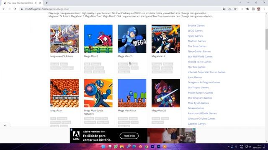This screenshot has width=268, height=150.
Task: Expand the tab search chevron
Action: (x=240, y=3)
